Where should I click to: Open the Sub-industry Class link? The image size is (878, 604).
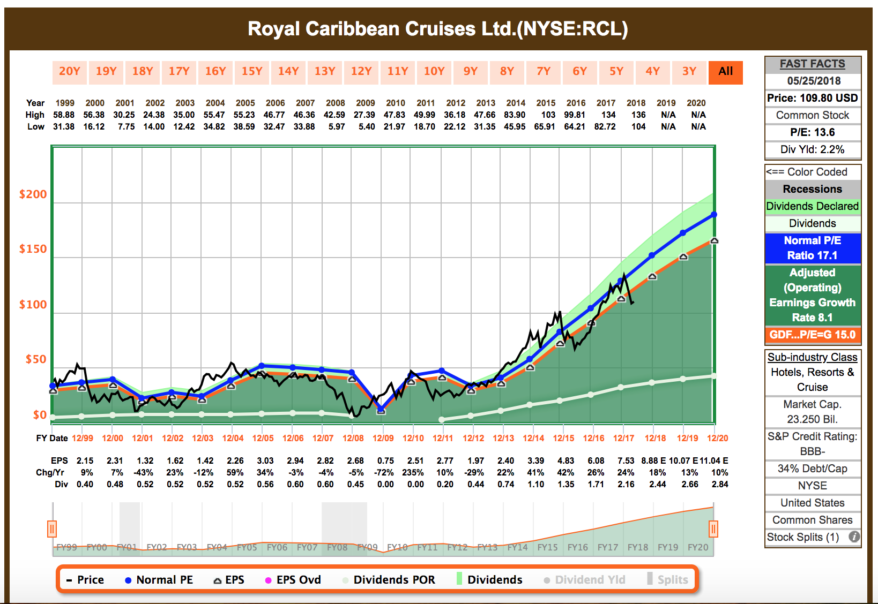click(813, 357)
